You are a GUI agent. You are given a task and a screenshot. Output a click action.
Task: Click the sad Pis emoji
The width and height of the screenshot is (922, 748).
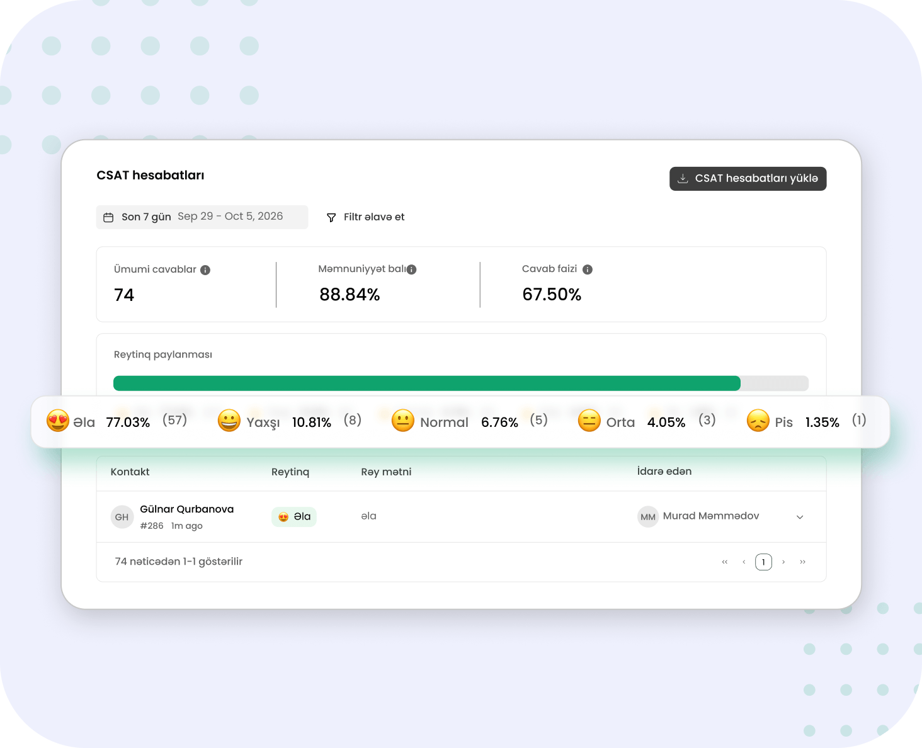758,421
